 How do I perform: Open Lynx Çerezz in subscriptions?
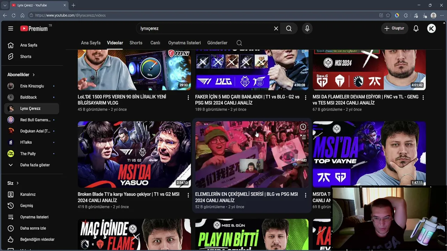pos(31,108)
